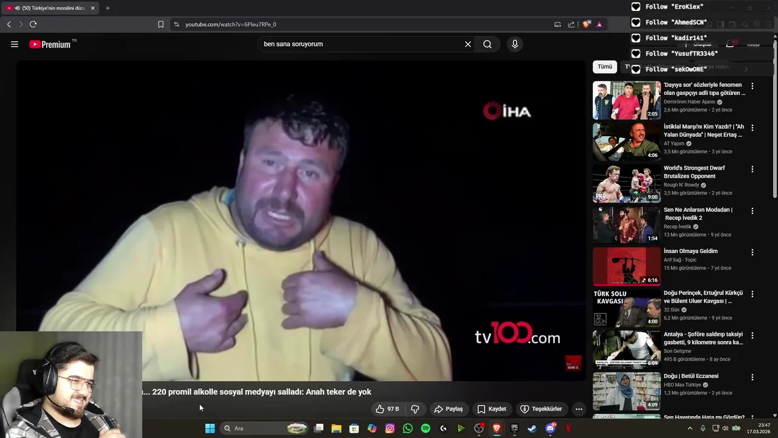Click the Teşekkürler button
Image resolution: width=778 pixels, height=438 pixels.
click(541, 409)
